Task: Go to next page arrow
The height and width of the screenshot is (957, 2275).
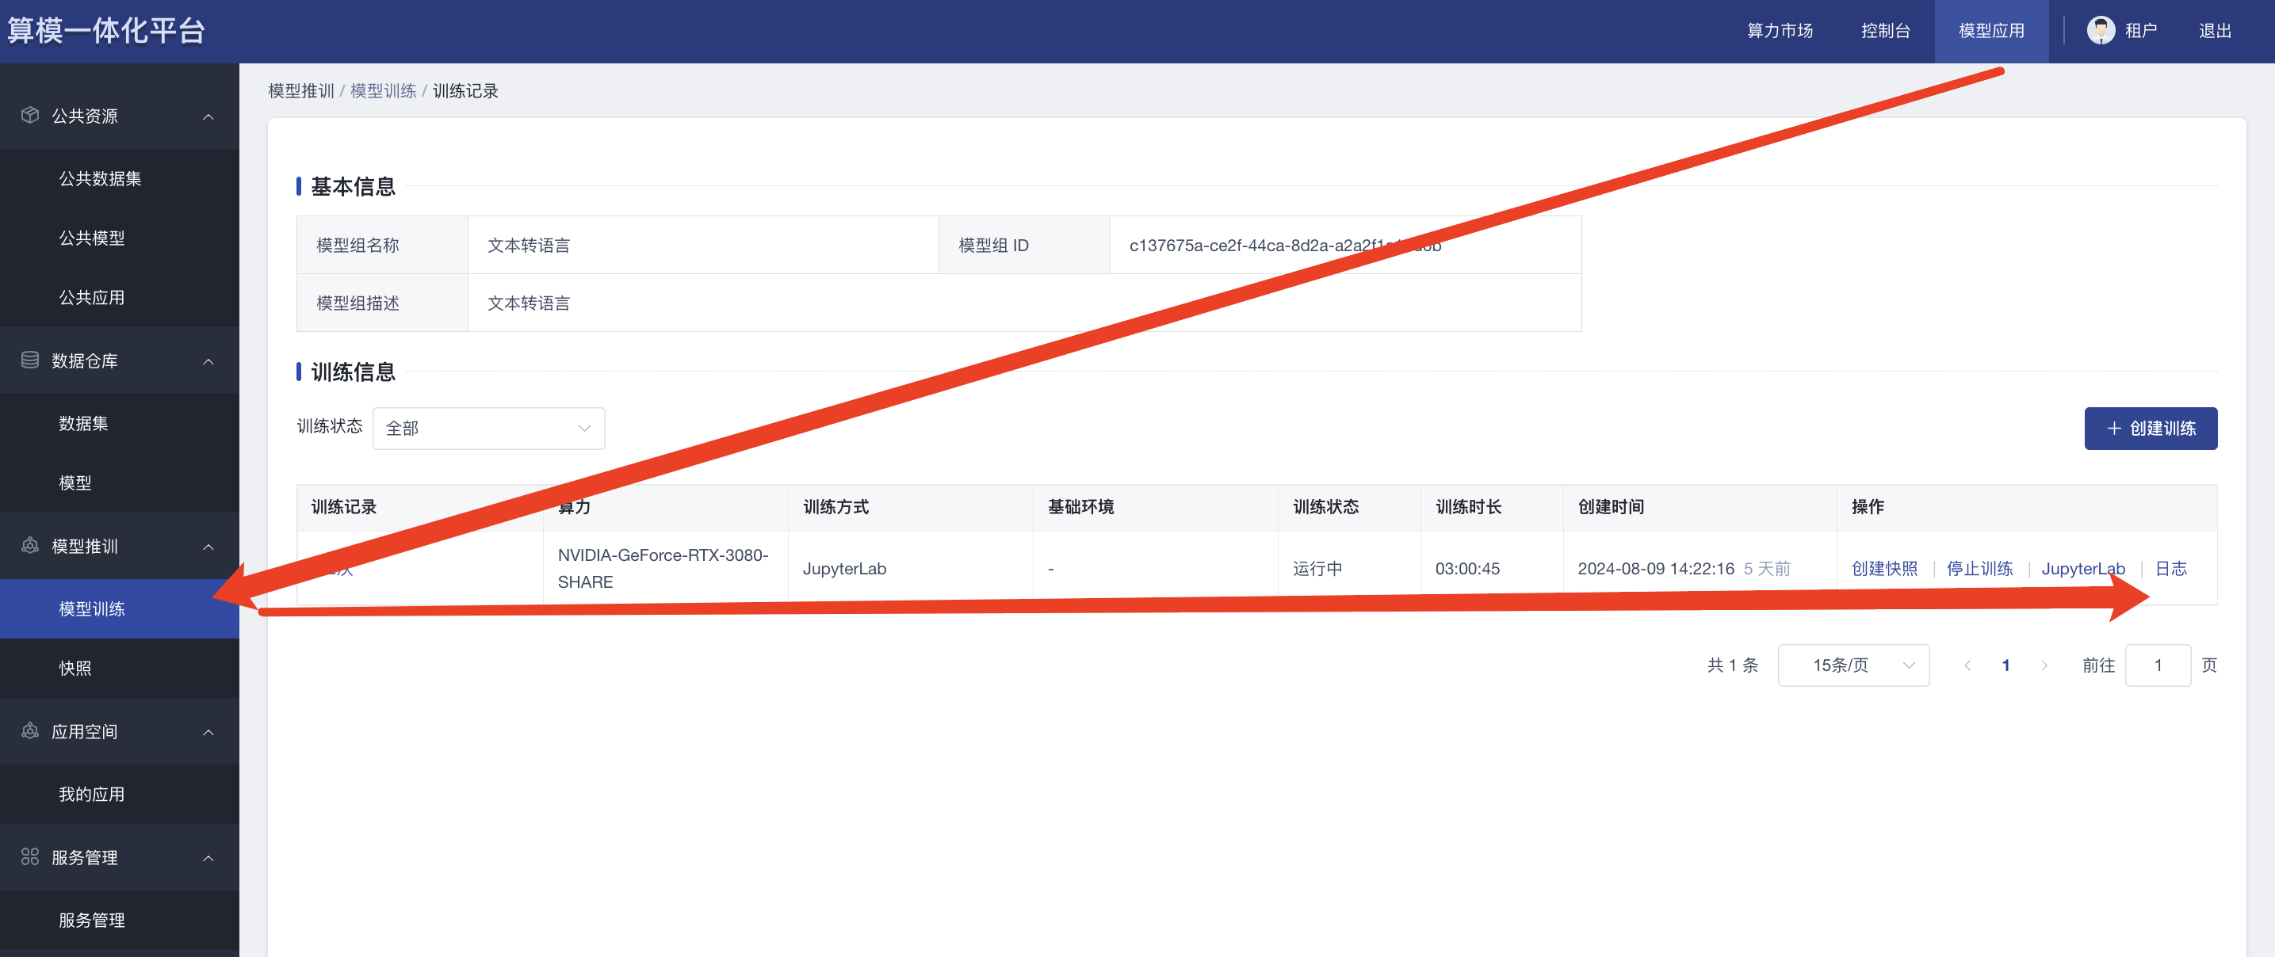Action: coord(2044,665)
